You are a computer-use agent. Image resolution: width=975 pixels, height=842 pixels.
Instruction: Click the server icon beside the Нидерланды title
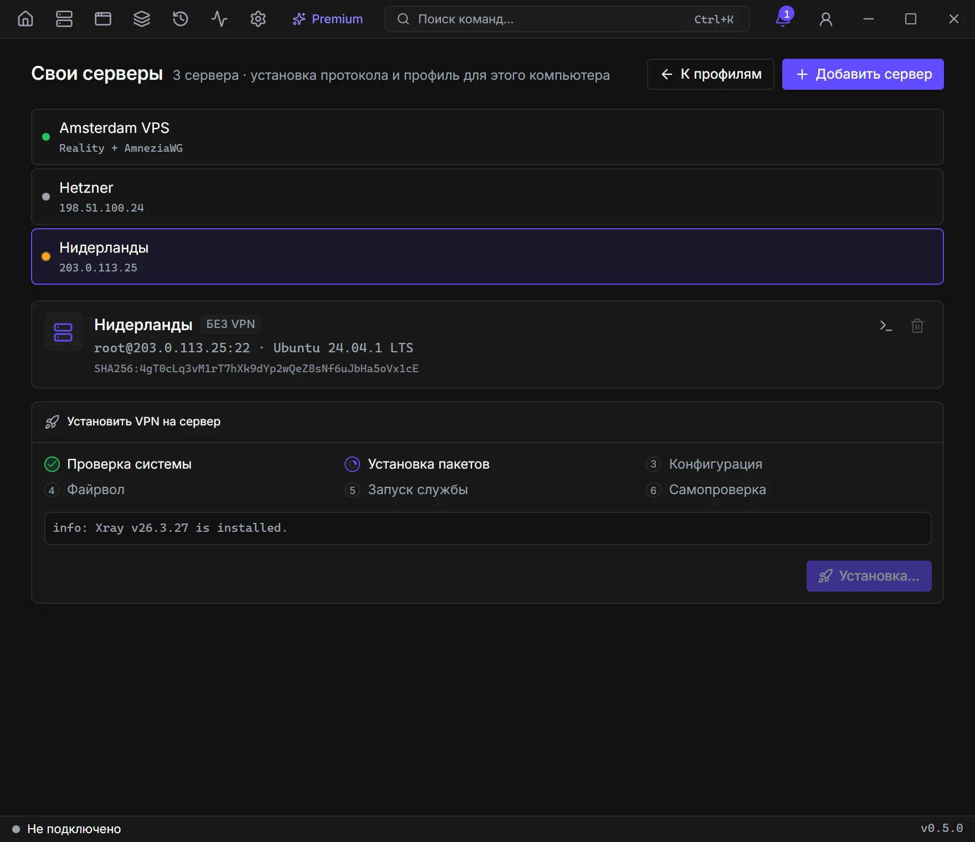[x=63, y=332]
